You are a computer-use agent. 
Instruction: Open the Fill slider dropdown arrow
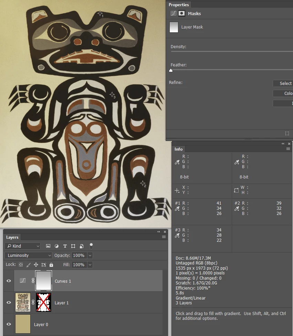click(90, 265)
